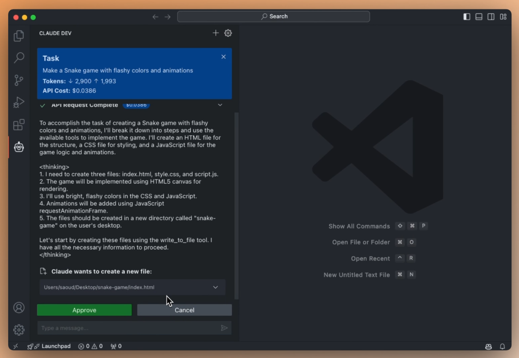Start a new task with plus icon
This screenshot has height=358, width=519.
coord(216,33)
